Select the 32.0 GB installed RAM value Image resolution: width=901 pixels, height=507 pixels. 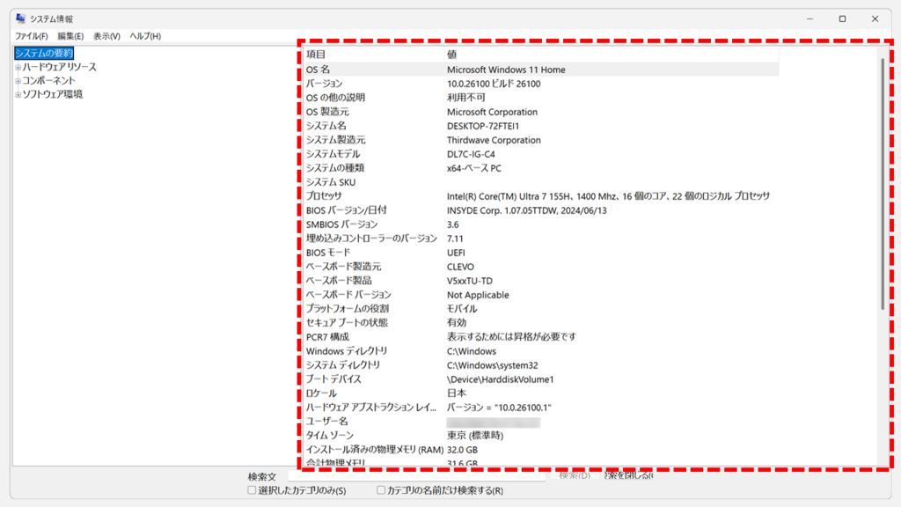point(462,450)
